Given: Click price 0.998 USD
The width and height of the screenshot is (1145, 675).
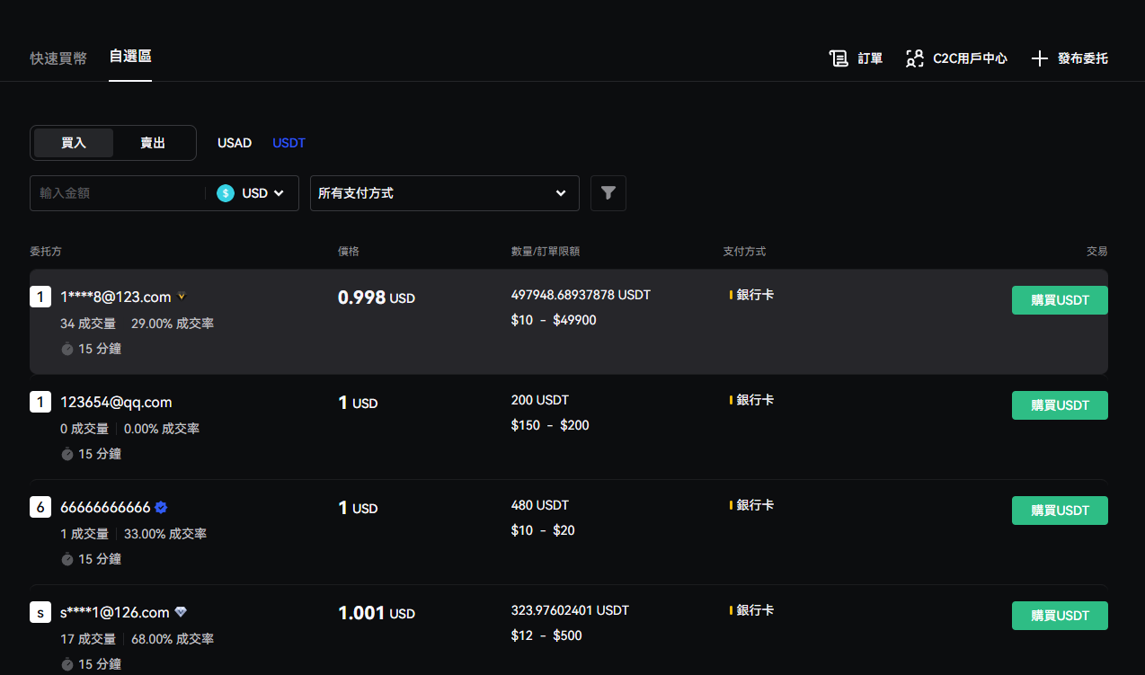Looking at the screenshot, I should [x=377, y=298].
